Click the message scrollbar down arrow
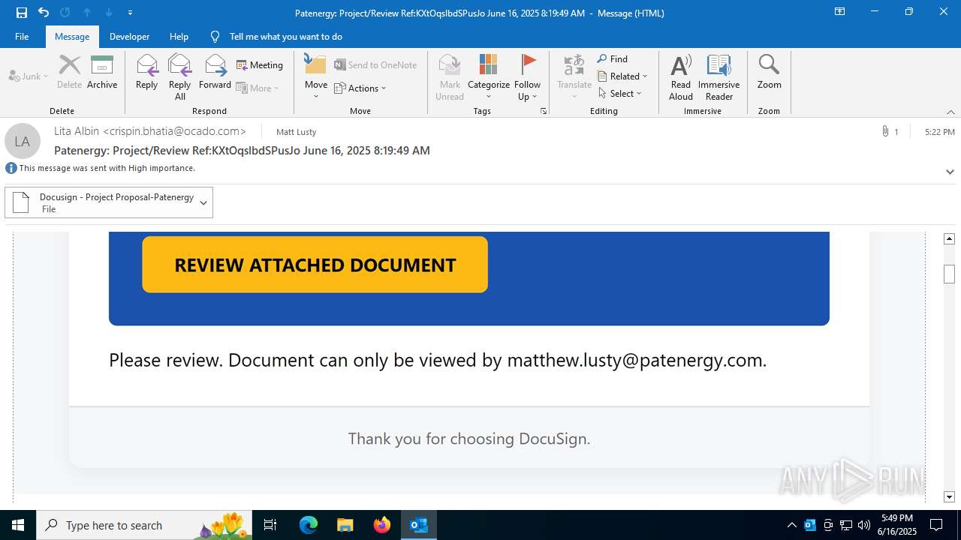This screenshot has height=540, width=961. [x=949, y=496]
